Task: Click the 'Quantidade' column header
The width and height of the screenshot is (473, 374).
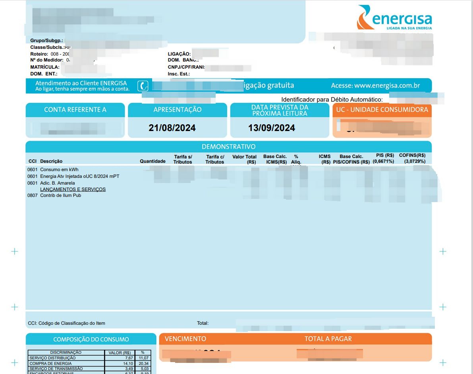Action: pyautogui.click(x=153, y=161)
